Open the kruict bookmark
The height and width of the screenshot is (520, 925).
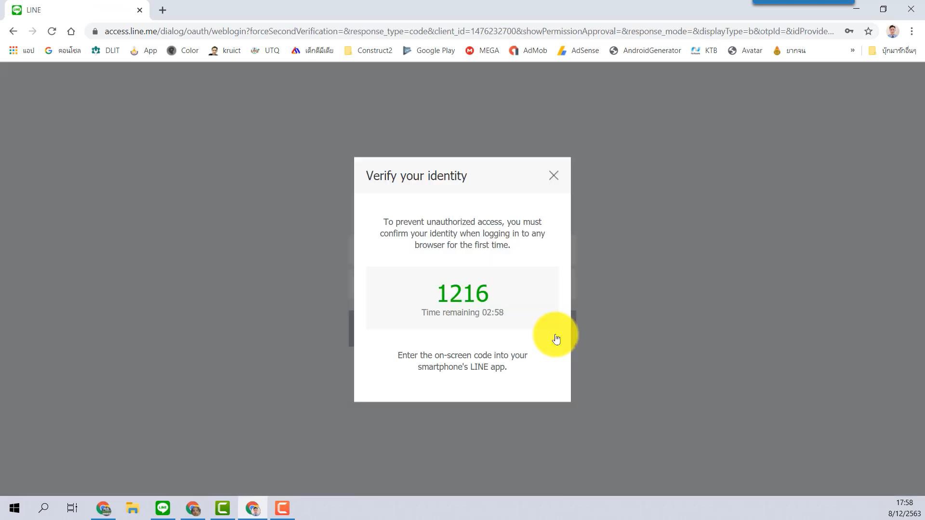[x=225, y=51]
